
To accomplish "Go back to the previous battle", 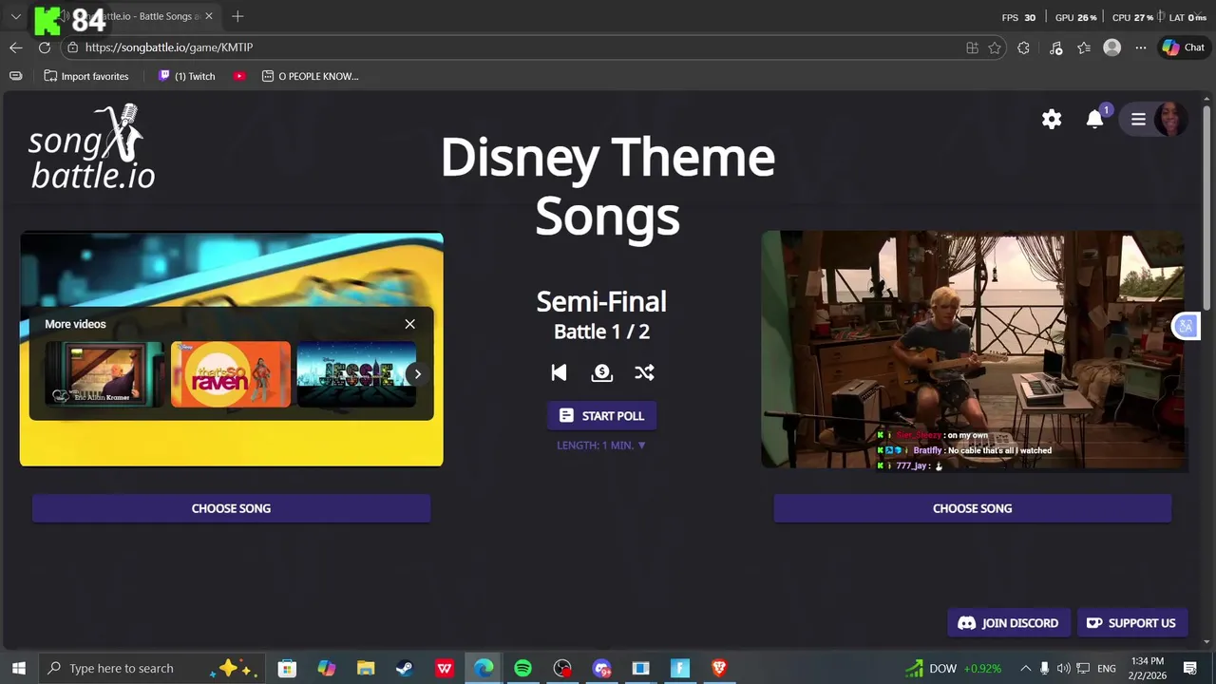I will [559, 372].
